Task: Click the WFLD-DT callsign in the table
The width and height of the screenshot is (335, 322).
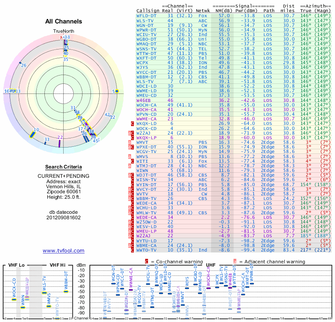Action: coord(147,16)
